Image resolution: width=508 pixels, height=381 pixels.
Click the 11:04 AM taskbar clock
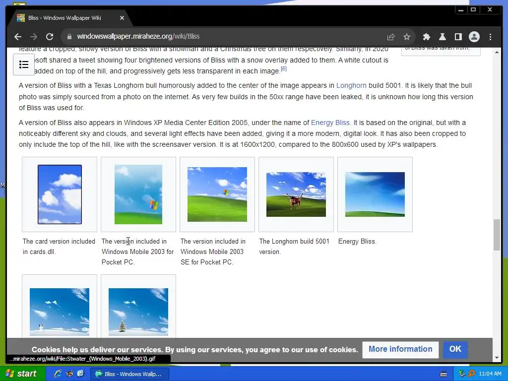[490, 374]
